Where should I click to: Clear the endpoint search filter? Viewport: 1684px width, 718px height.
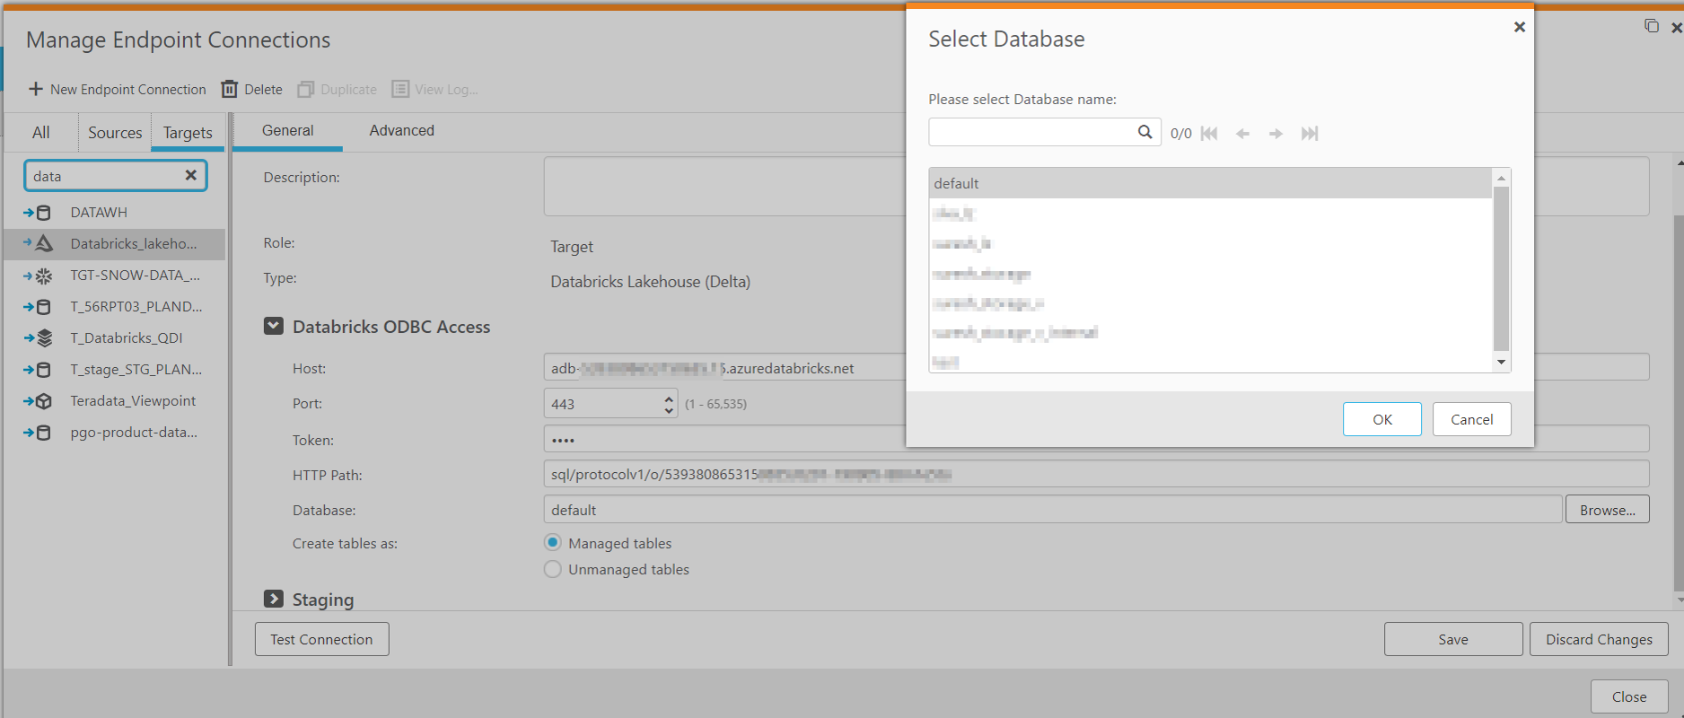pyautogui.click(x=190, y=176)
